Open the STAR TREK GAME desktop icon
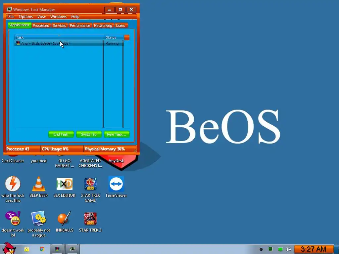The width and height of the screenshot is (339, 254). click(x=90, y=184)
